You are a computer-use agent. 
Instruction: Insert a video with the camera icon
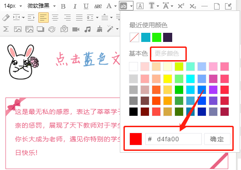tap(76, 29)
